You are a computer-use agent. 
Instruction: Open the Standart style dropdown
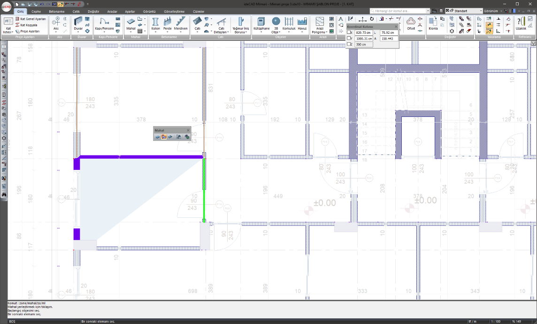464,11
